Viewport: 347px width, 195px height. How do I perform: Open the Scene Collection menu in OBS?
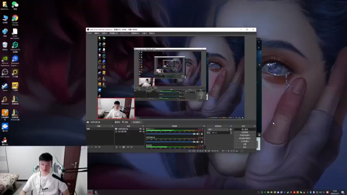[135, 33]
